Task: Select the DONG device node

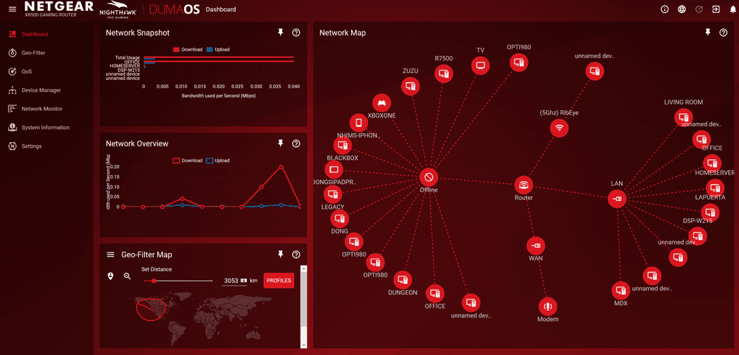Action: pyautogui.click(x=339, y=219)
